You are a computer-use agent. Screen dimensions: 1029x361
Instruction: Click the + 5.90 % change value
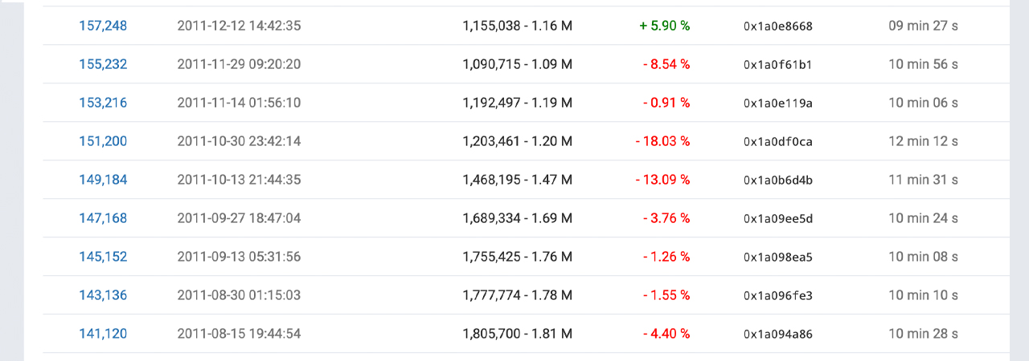click(665, 26)
